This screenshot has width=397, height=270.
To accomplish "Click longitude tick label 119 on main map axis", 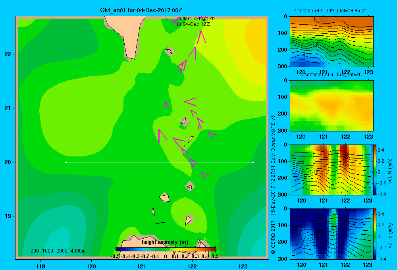I will [40, 266].
